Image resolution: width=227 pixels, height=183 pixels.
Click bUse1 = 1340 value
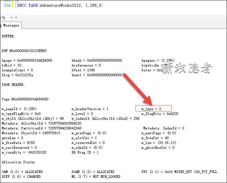[83, 70]
